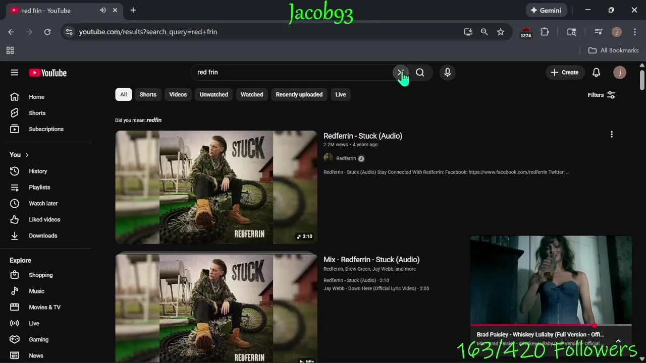Bookmark this page with the star
The width and height of the screenshot is (646, 363).
coord(501,32)
